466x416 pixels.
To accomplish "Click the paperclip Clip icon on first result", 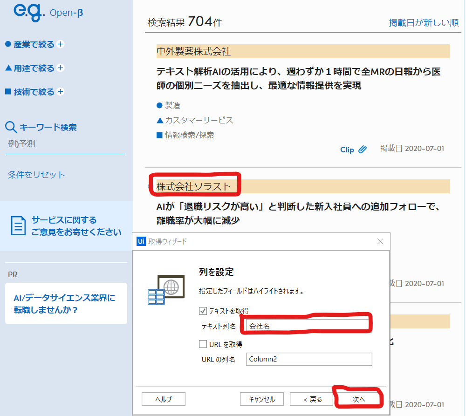I will point(363,150).
